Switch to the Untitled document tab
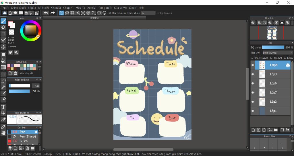 [x=94, y=18]
